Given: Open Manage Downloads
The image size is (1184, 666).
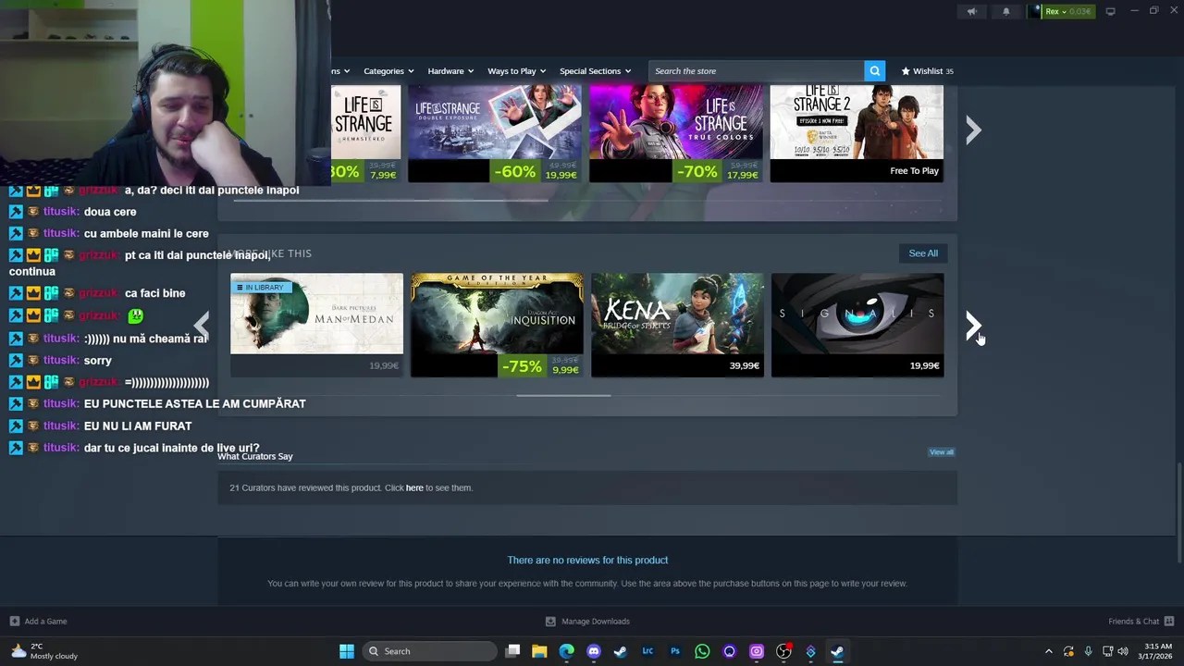Looking at the screenshot, I should point(587,622).
